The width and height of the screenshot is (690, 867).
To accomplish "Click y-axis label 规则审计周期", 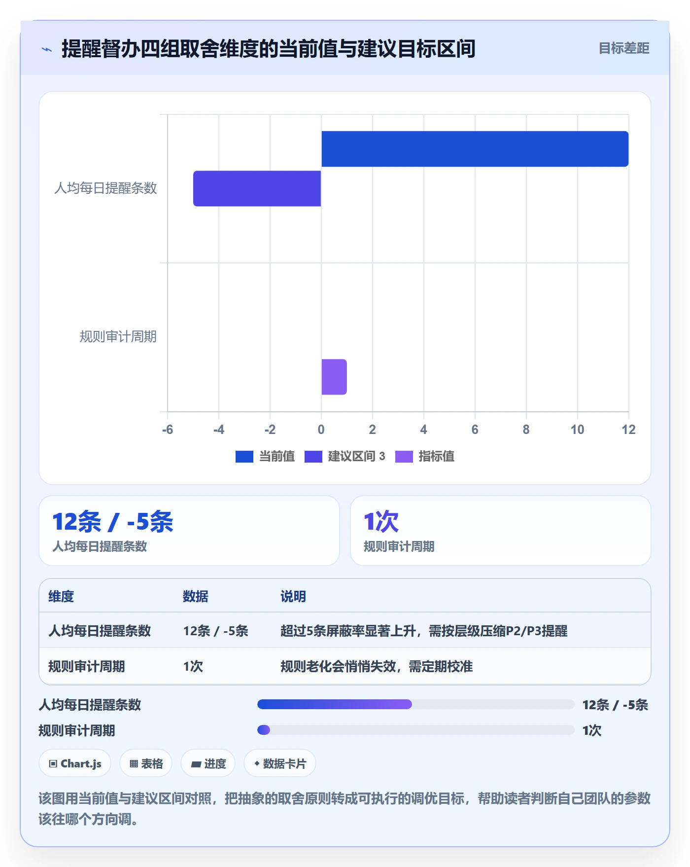I will click(x=118, y=336).
